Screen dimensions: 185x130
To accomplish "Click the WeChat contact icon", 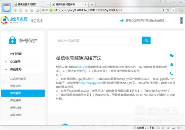I will [x=172, y=55].
